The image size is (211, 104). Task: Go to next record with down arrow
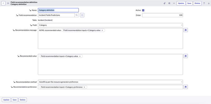coord(209,3)
